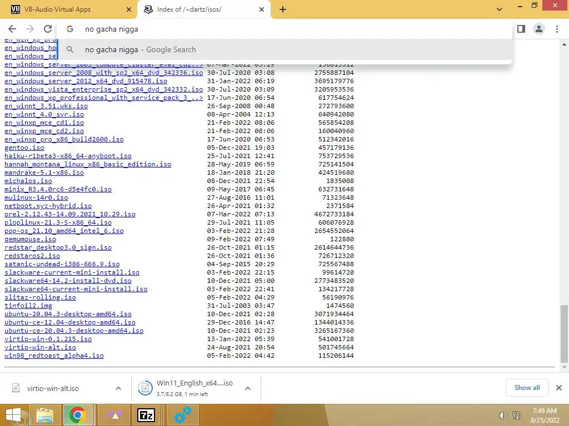
Task: Open the qemumouse.iso link
Action: tap(30, 240)
